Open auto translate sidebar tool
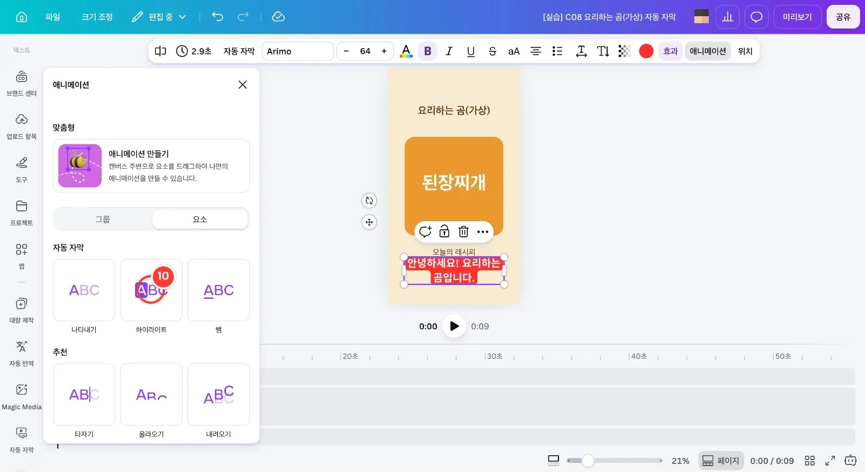865x472 pixels. pyautogui.click(x=22, y=354)
